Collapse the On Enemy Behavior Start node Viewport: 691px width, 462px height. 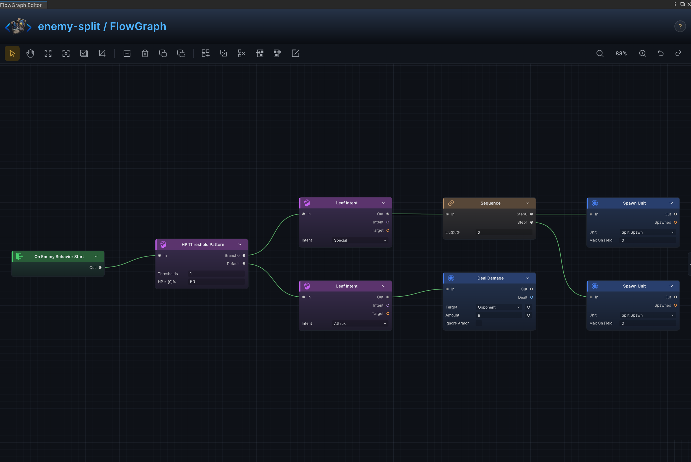coord(96,257)
